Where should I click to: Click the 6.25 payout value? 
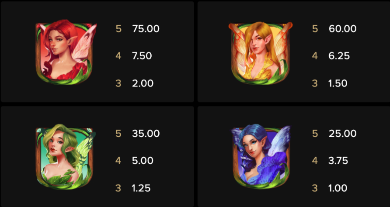coord(339,56)
